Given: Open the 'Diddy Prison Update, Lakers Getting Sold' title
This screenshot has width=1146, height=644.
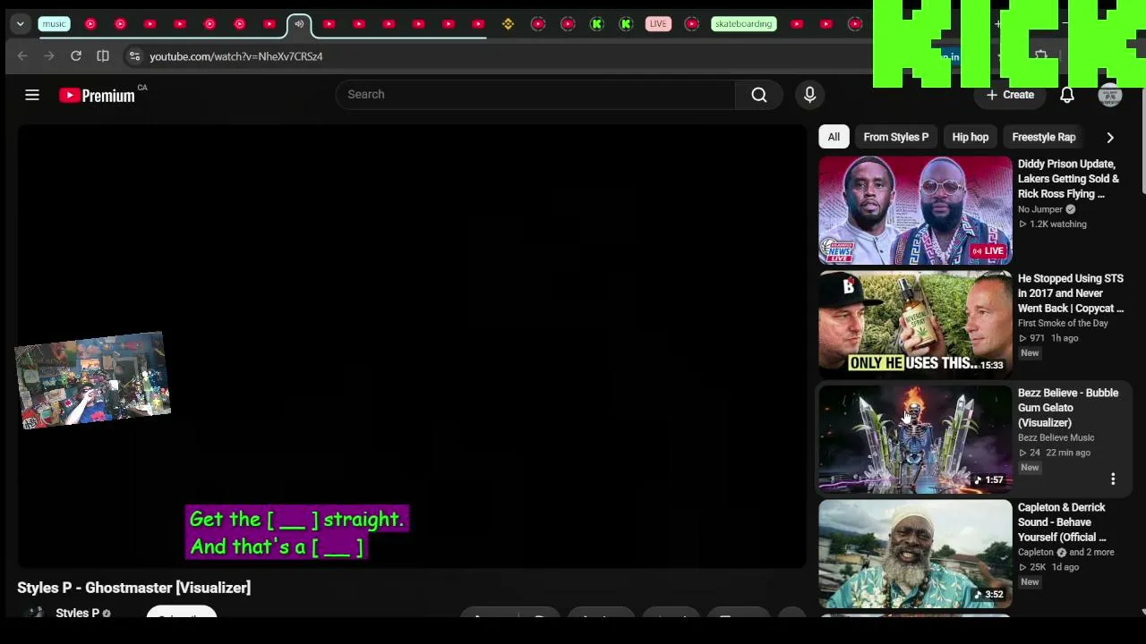Looking at the screenshot, I should 1069,179.
